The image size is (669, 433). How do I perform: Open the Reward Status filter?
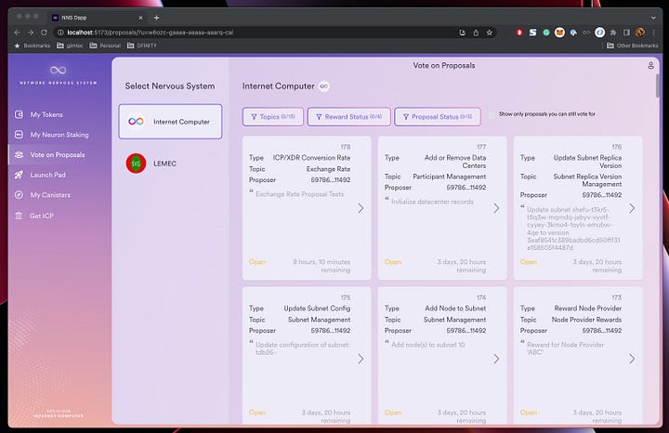click(349, 116)
